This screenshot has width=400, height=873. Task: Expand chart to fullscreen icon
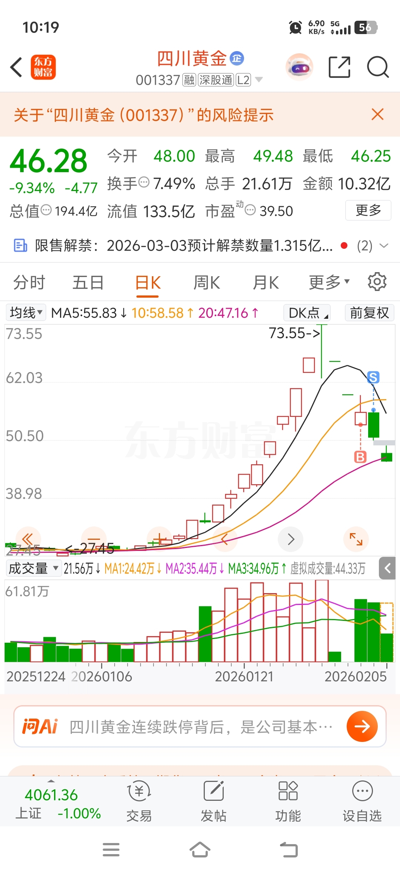pyautogui.click(x=356, y=539)
